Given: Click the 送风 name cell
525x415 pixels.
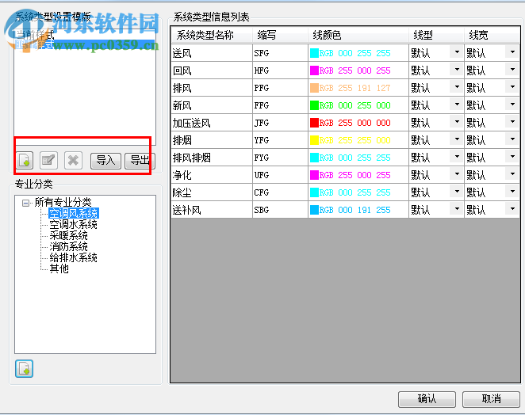Looking at the screenshot, I should coord(212,53).
